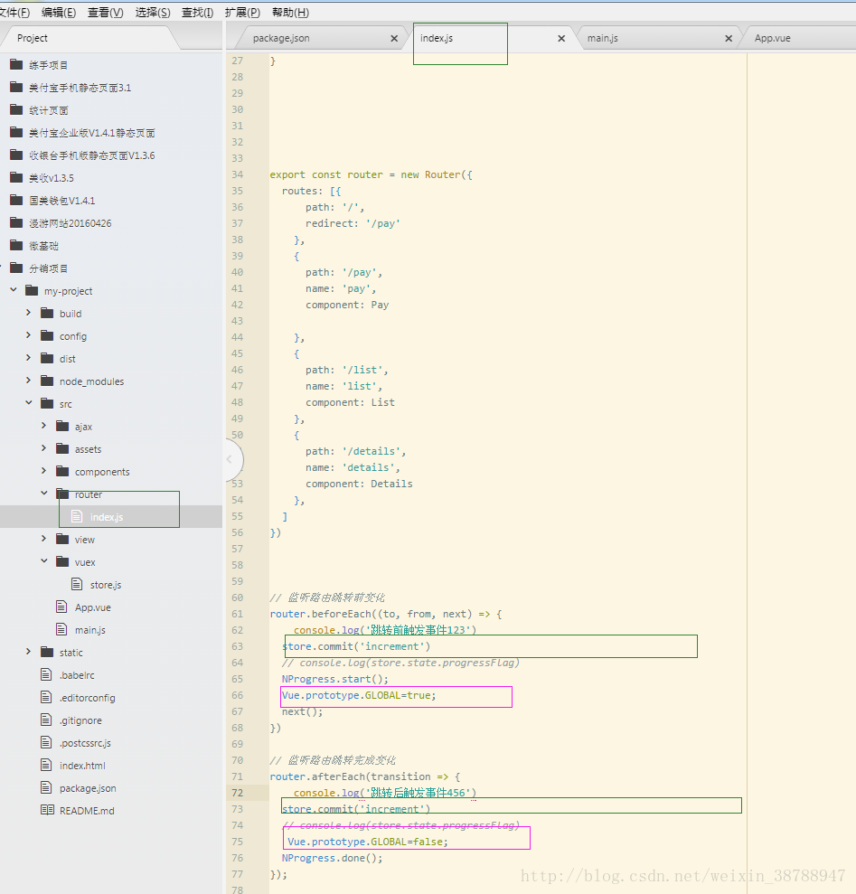
Task: Expand the components folder
Action: tap(44, 471)
